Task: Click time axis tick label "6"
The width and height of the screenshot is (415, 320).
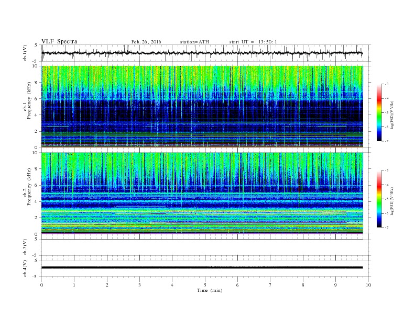Action: click(237, 285)
